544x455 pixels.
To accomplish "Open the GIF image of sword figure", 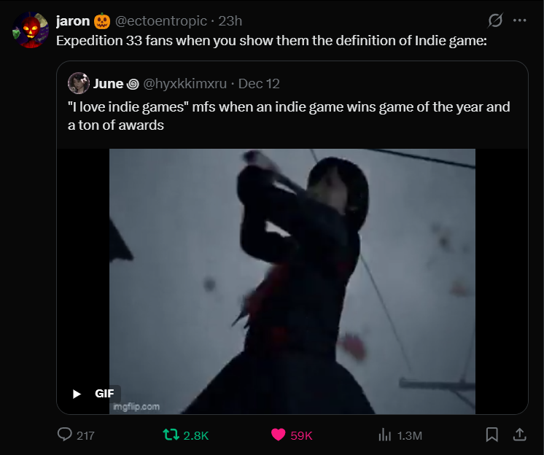I will click(x=292, y=281).
